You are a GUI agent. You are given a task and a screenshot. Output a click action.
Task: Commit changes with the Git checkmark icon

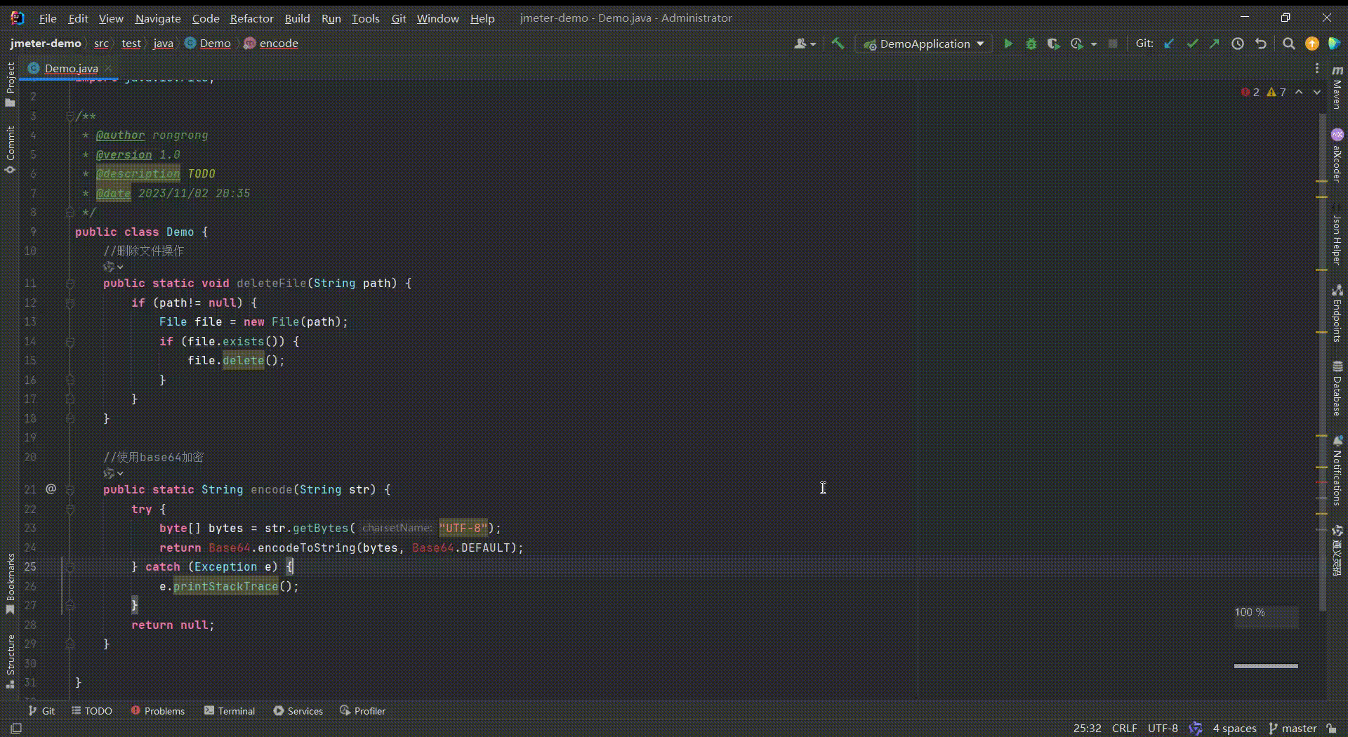coord(1192,44)
